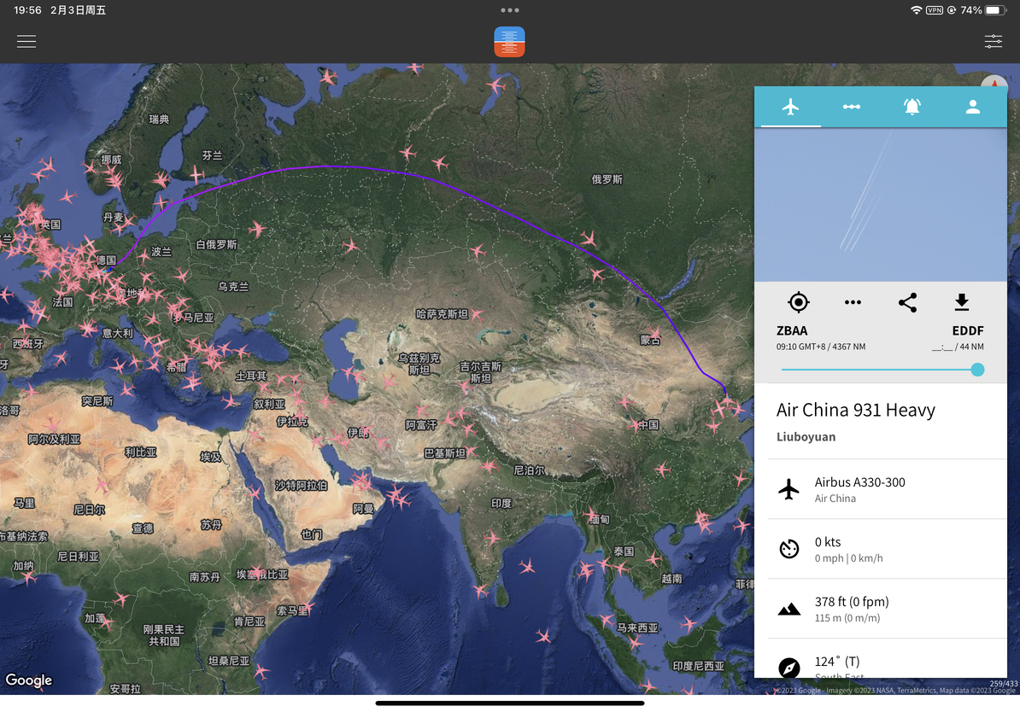Tap the app logo in top bar

[509, 42]
